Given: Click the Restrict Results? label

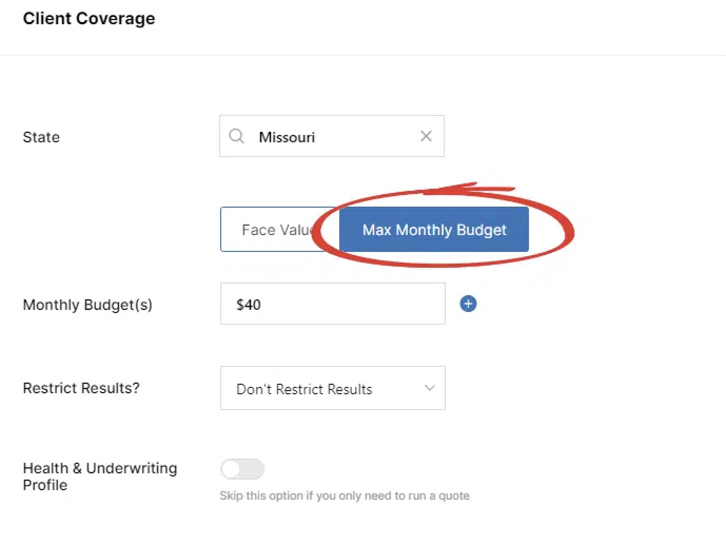Looking at the screenshot, I should 81,388.
